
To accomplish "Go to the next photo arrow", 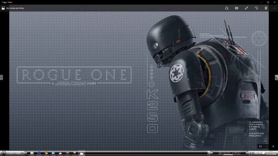I will [276, 78].
